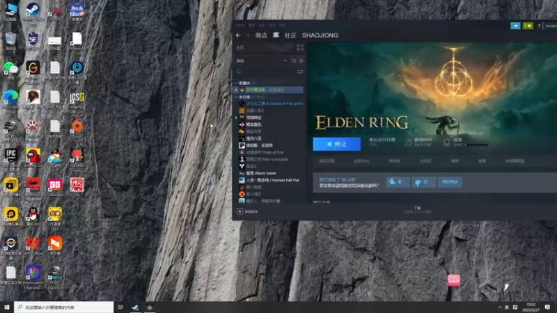
Task: Open the Recycle Bin on the desktop
Action: click(x=11, y=41)
